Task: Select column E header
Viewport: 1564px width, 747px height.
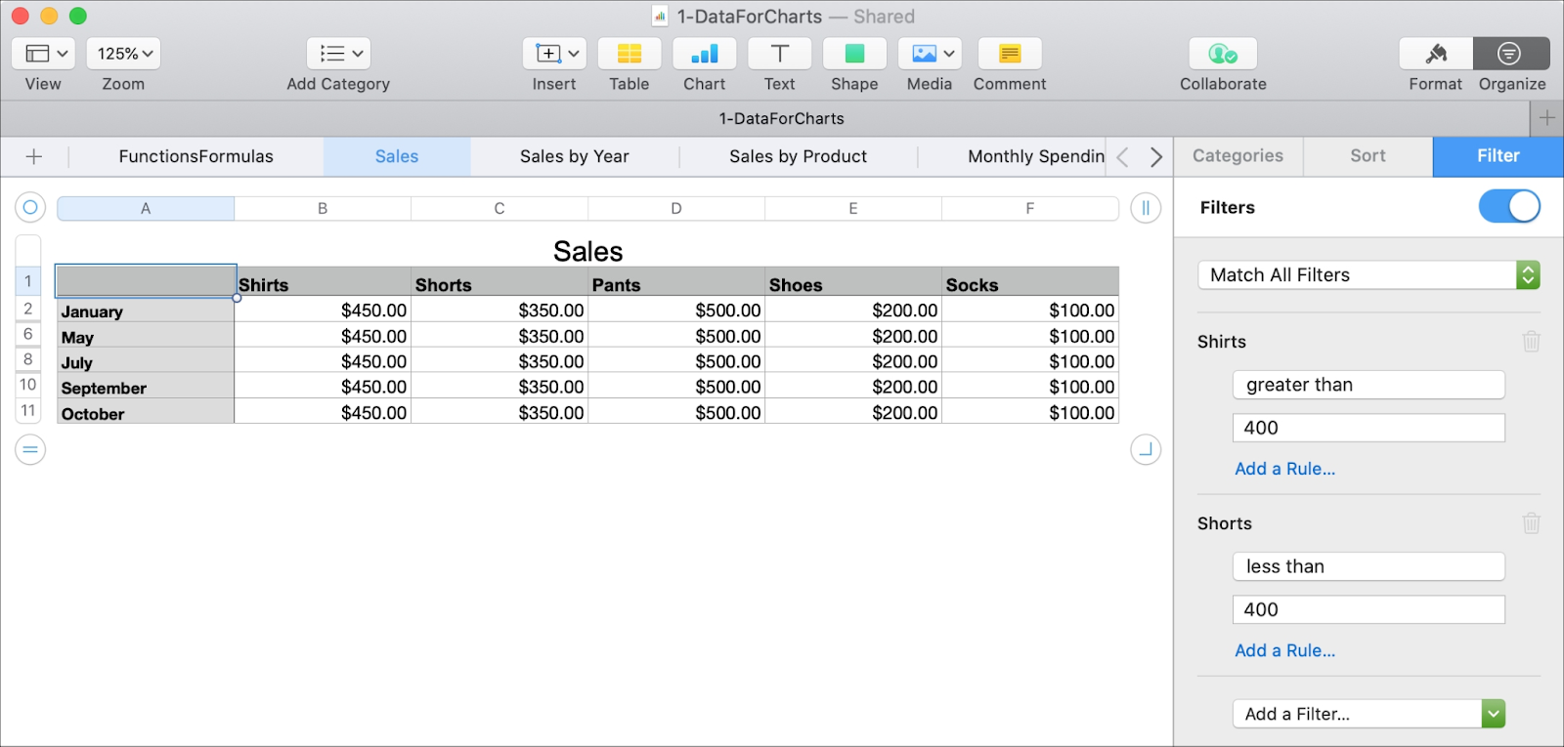Action: click(x=853, y=208)
